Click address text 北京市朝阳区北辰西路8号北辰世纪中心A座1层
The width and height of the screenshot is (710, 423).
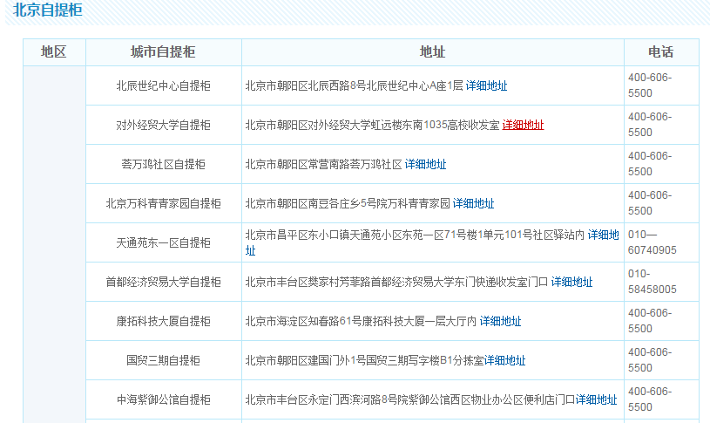pos(354,85)
